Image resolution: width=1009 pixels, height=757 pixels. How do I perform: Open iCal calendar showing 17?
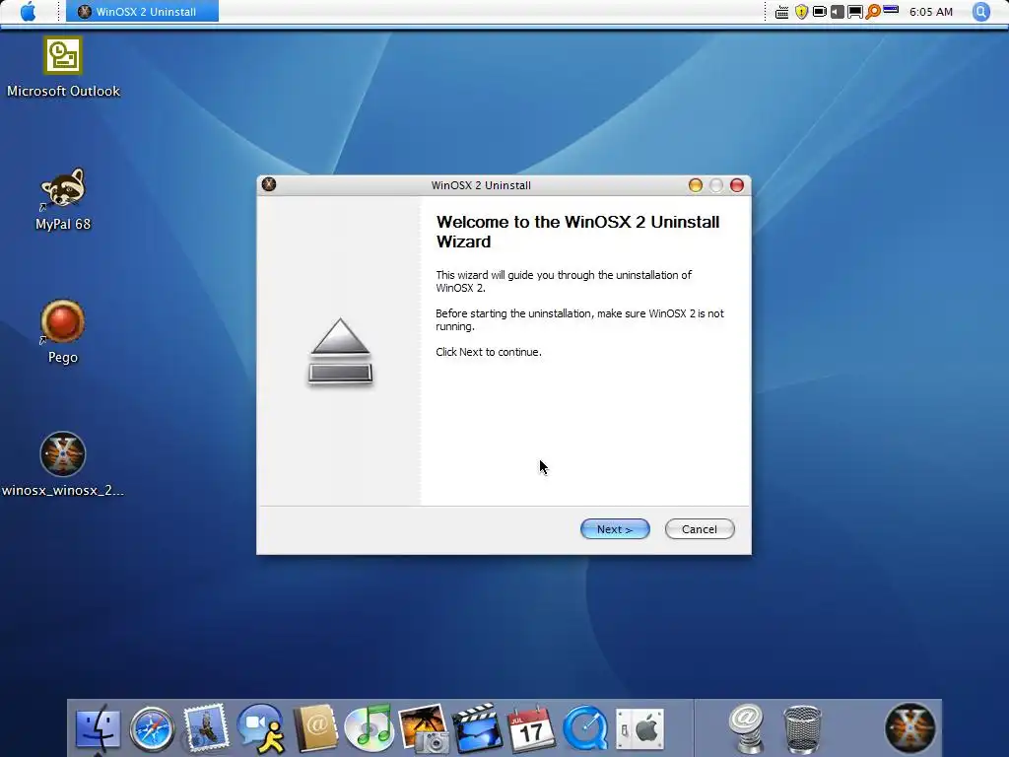click(531, 728)
